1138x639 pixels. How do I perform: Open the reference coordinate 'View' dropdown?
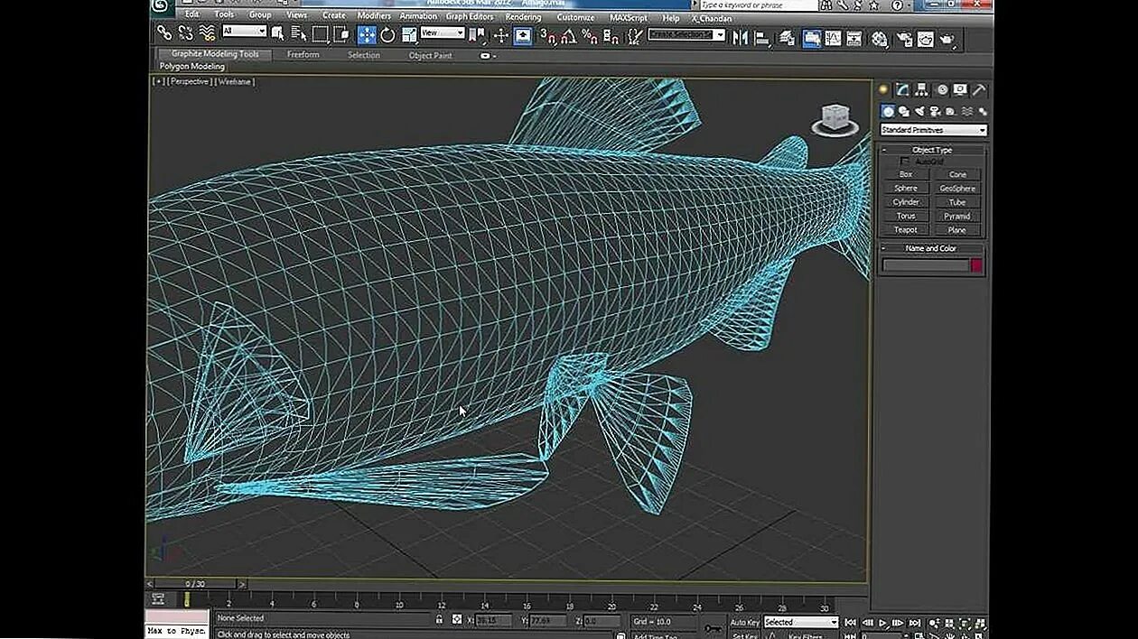coord(443,32)
